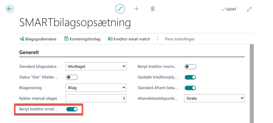Image resolution: width=273 pixels, height=123 pixels.
Task: Click the Bilagsgodkendere icon
Action: 22,39
